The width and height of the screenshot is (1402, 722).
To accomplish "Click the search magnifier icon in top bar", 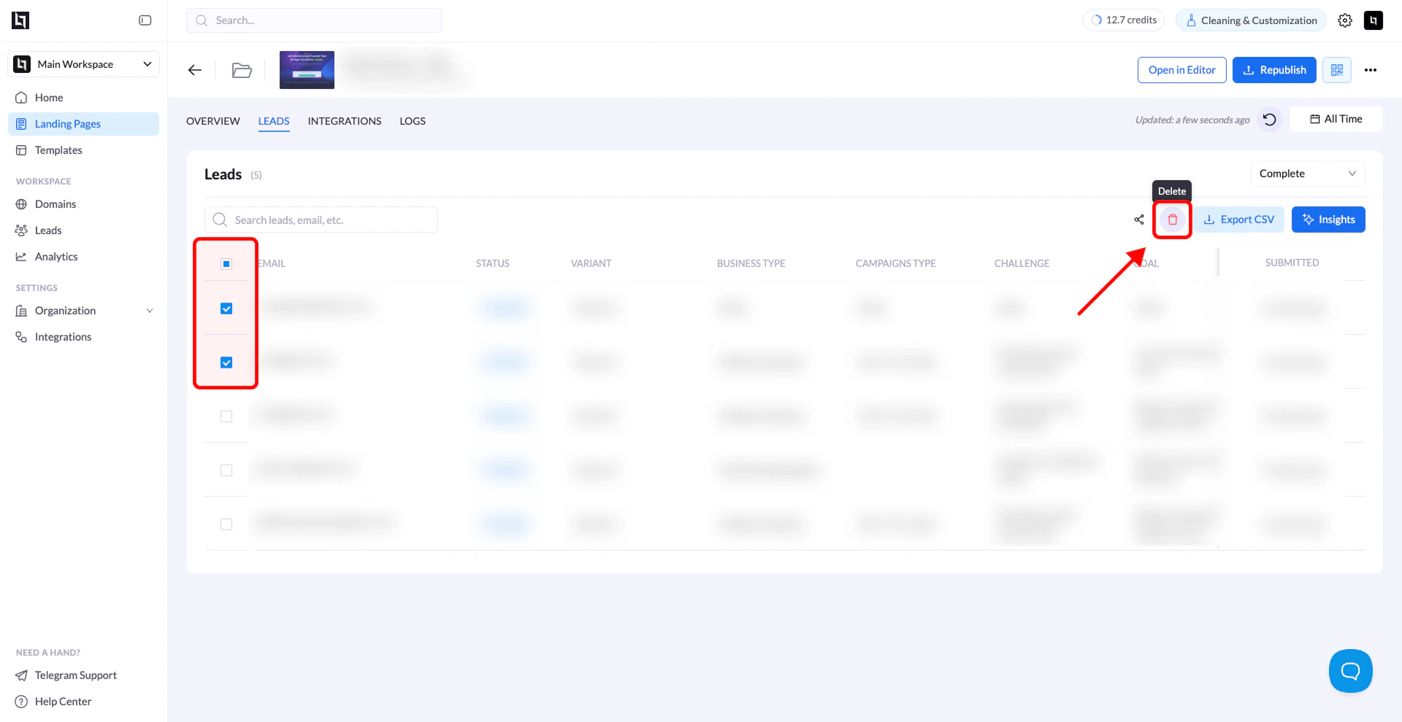I will coord(202,20).
